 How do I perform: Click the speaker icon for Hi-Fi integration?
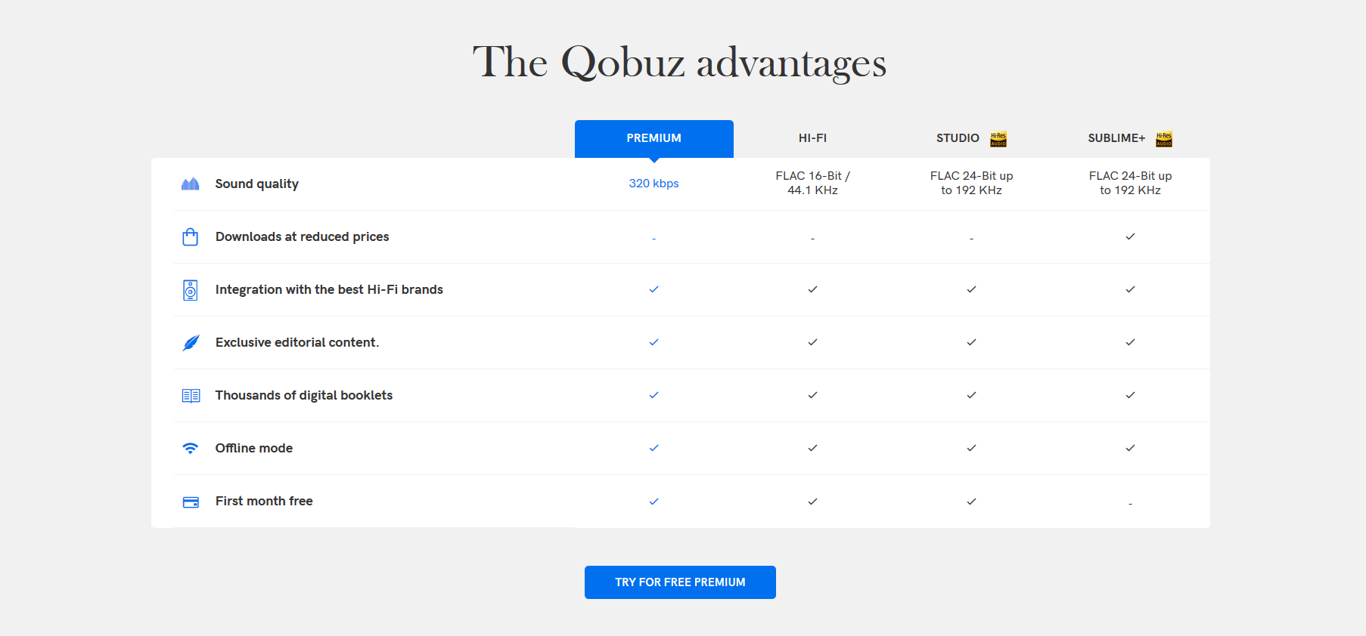pos(191,290)
